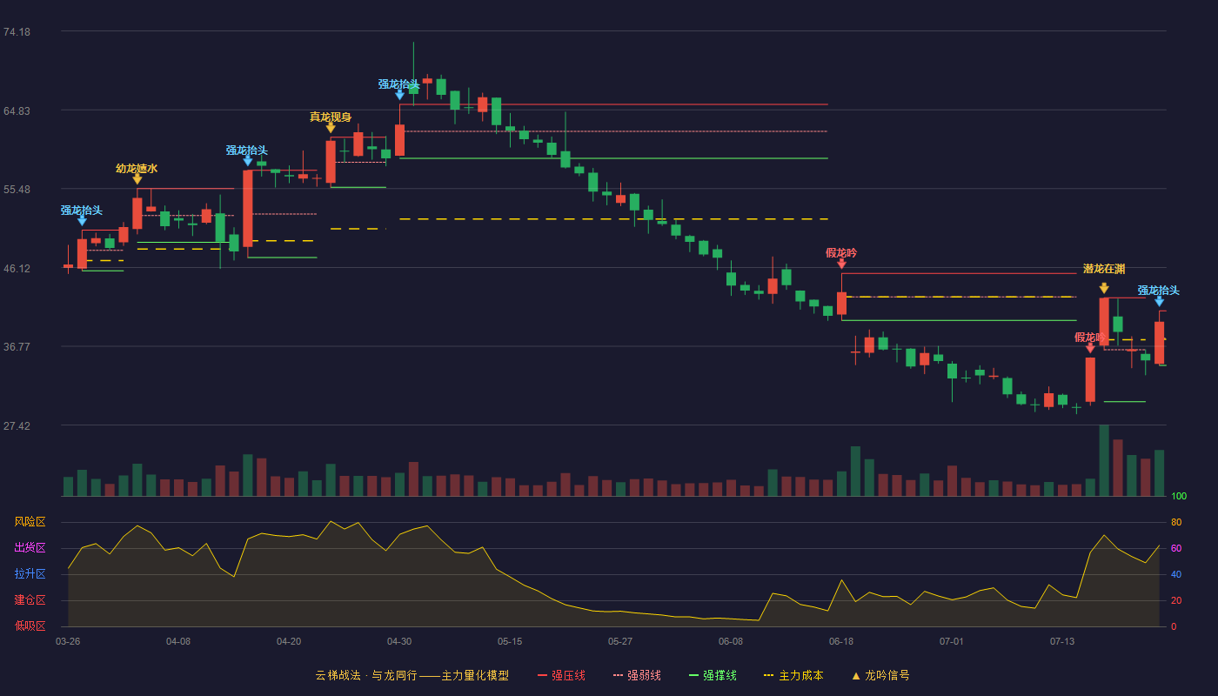Toggle the 主力成本 legend series
The width and height of the screenshot is (1218, 696).
[793, 675]
